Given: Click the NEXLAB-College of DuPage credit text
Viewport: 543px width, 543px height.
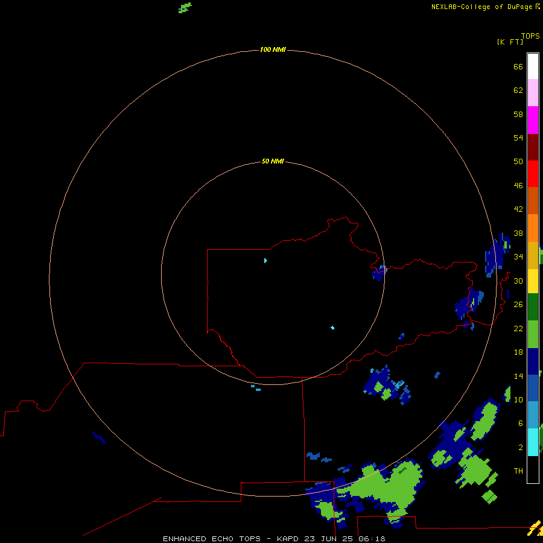Looking at the screenshot, I should click(x=481, y=7).
